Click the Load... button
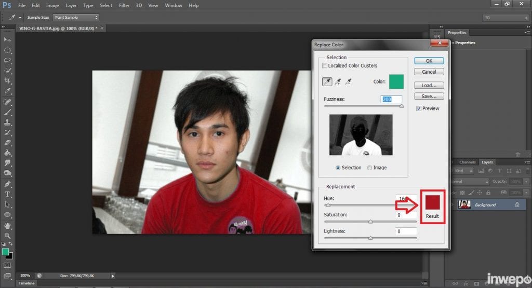The height and width of the screenshot is (288, 532). point(429,85)
